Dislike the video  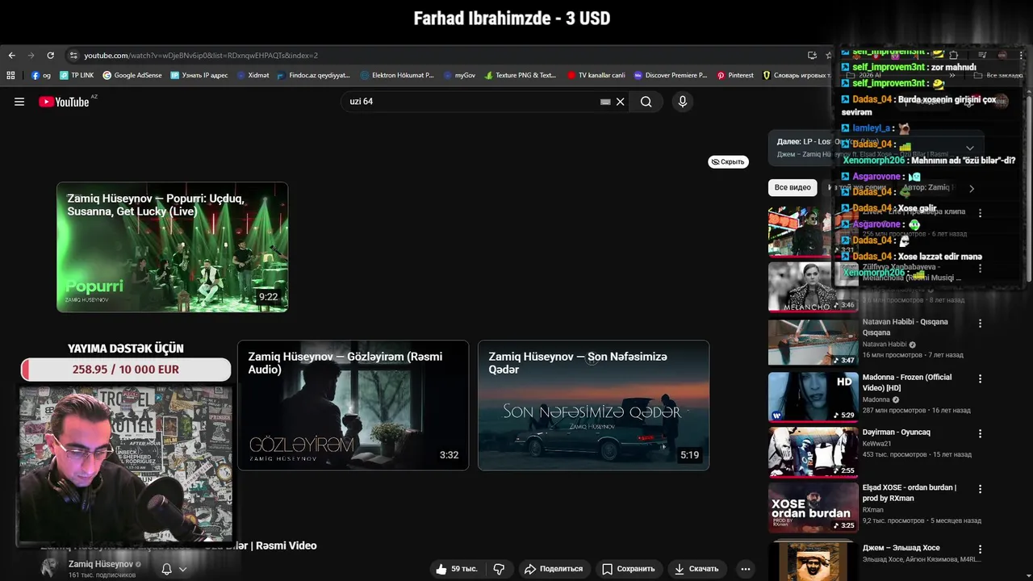(499, 569)
